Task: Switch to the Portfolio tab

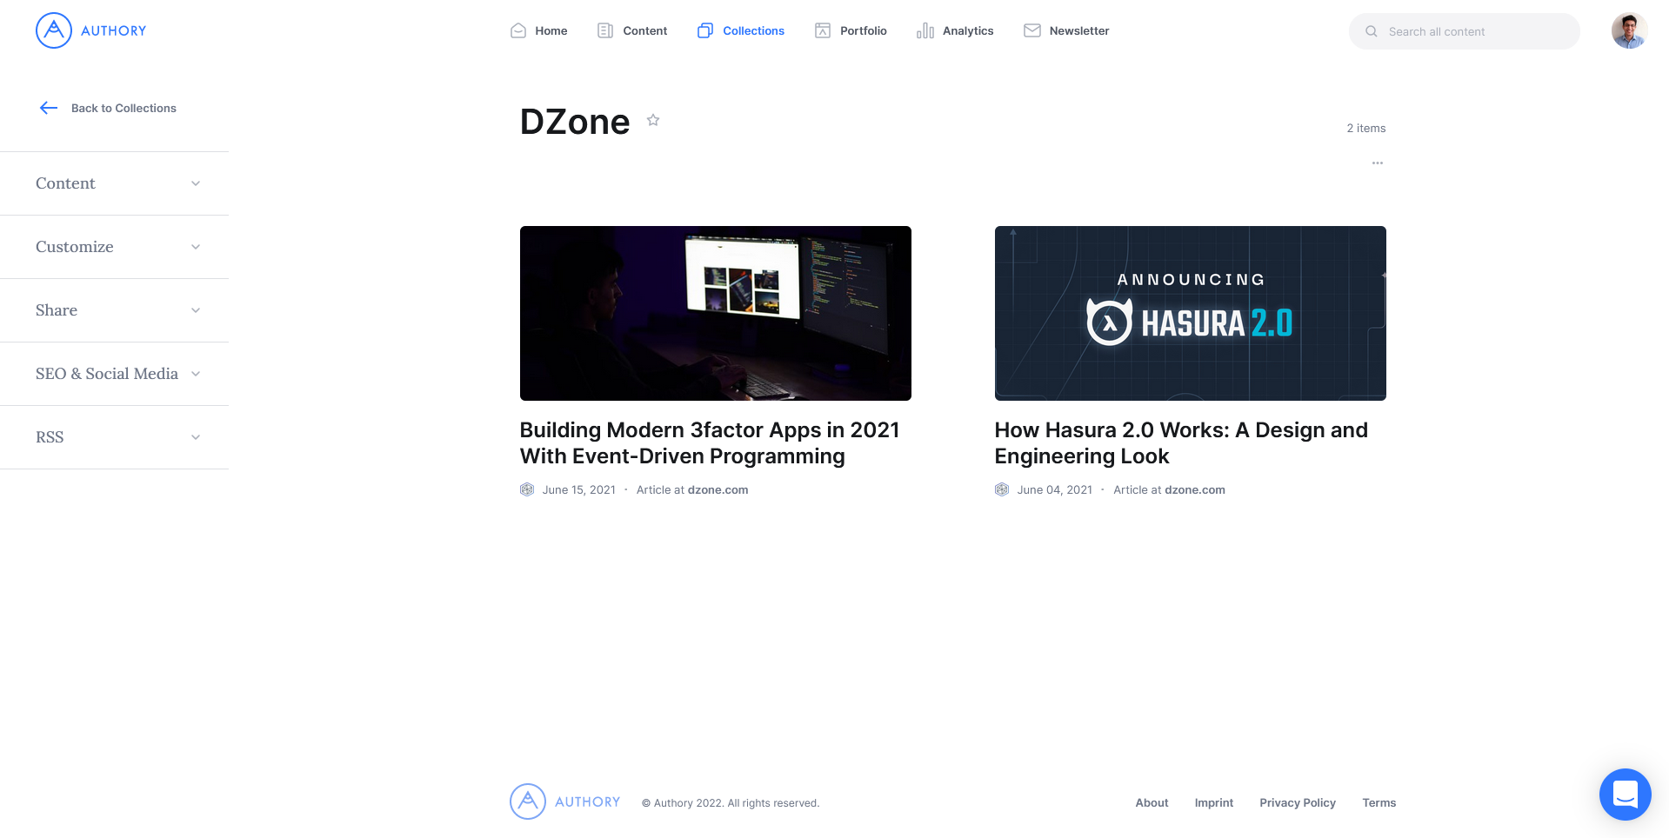Action: pos(851,30)
